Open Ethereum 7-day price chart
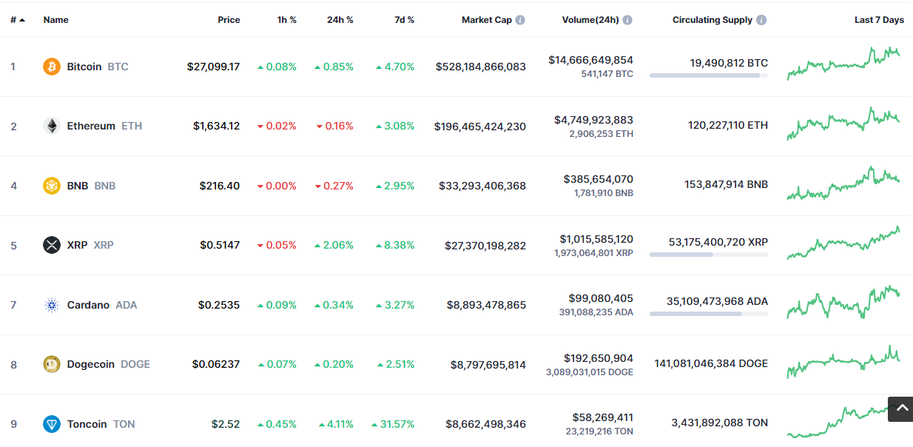This screenshot has height=447, width=913. point(843,123)
